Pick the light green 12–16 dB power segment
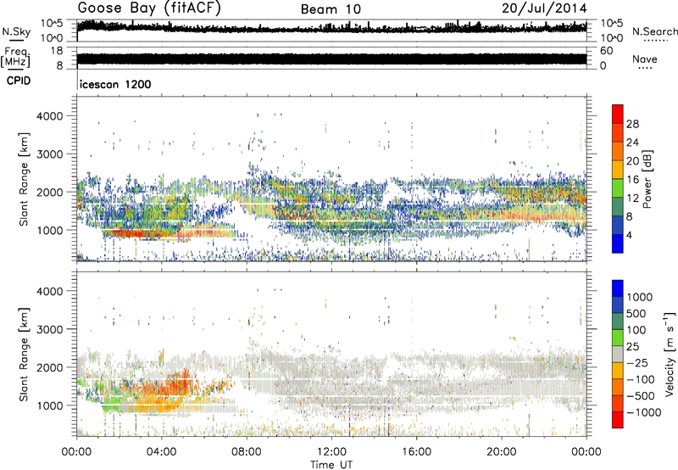The width and height of the screenshot is (678, 470). [618, 188]
